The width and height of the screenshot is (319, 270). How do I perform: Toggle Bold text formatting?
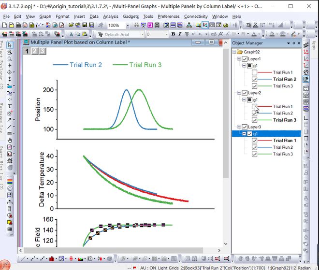[x=173, y=34]
